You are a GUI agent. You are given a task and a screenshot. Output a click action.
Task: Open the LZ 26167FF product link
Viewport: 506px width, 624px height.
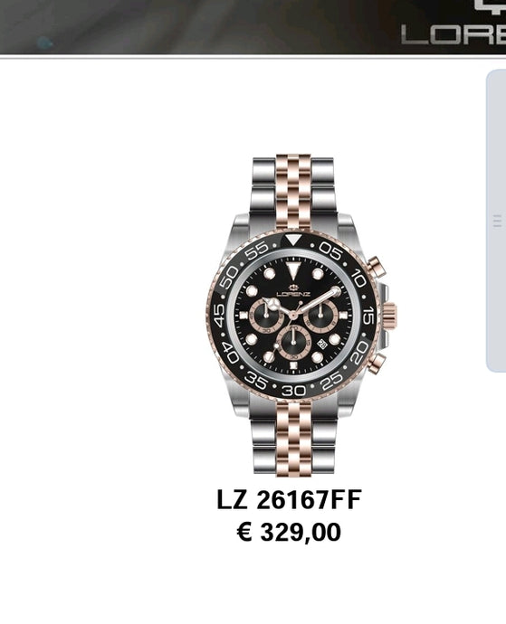pos(290,500)
